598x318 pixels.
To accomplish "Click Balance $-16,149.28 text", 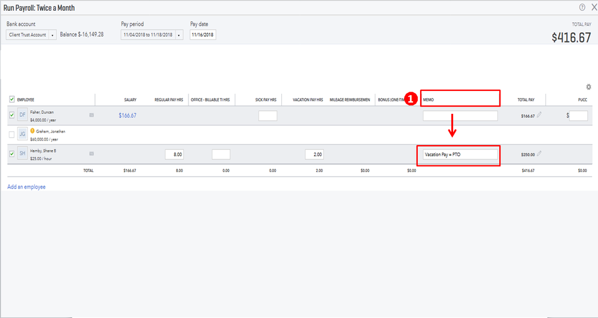I will [x=81, y=34].
